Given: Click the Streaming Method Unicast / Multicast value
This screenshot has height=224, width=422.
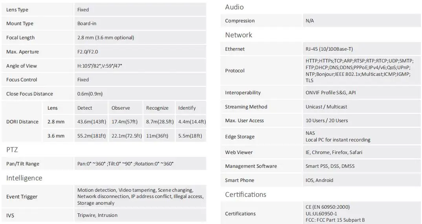Looking at the screenshot, I should click(x=326, y=106).
